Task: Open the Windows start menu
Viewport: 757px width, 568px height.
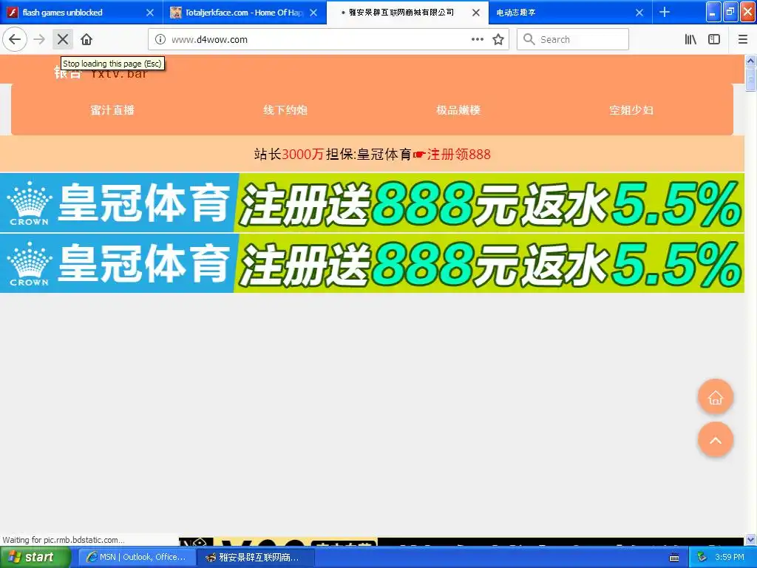Action: pyautogui.click(x=35, y=557)
